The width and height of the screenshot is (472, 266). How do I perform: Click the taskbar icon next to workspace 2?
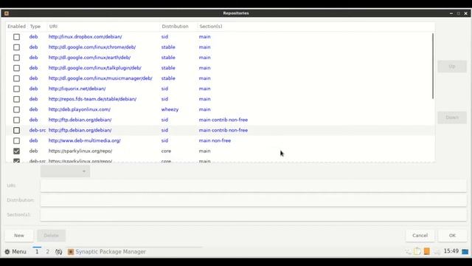coord(59,252)
